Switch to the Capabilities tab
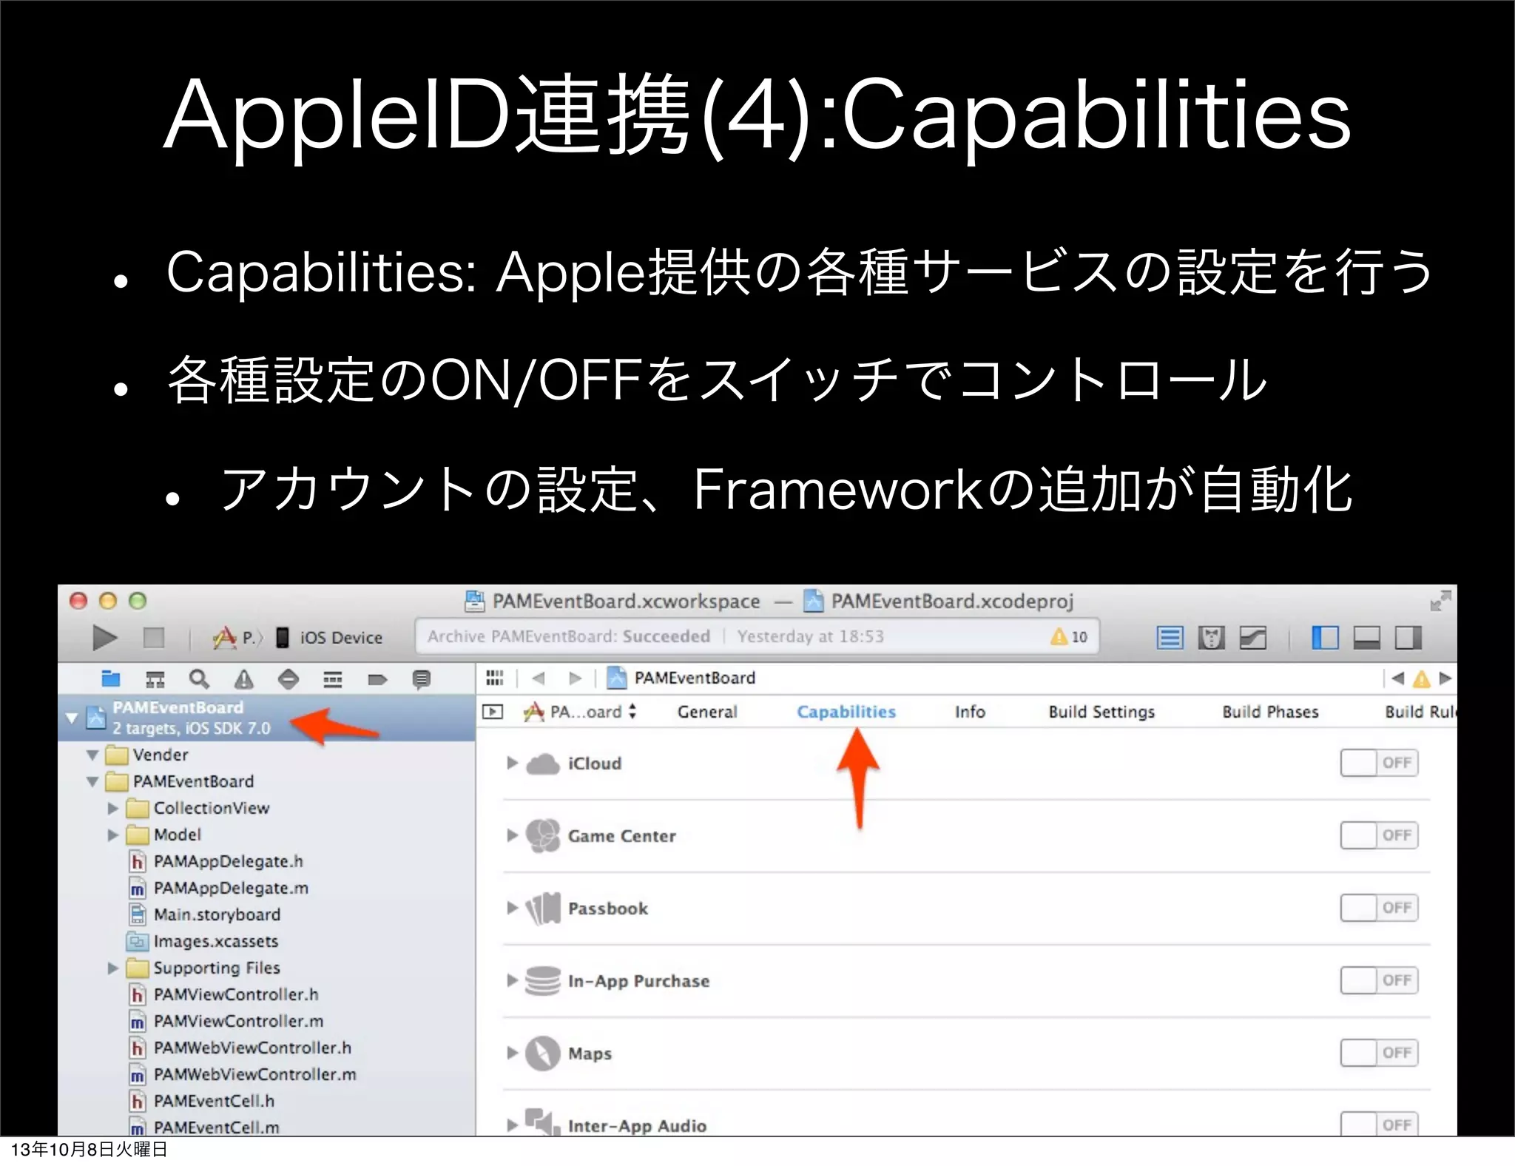 [x=846, y=712]
